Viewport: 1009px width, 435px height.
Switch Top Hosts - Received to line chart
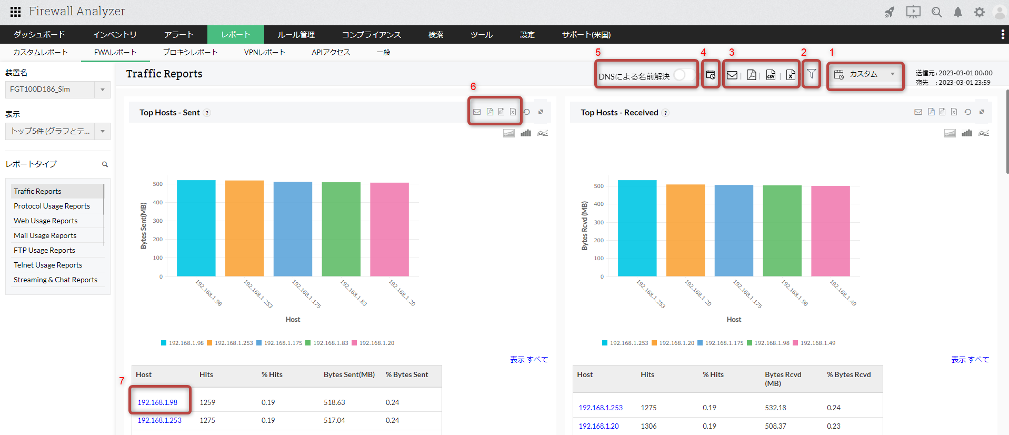click(984, 133)
